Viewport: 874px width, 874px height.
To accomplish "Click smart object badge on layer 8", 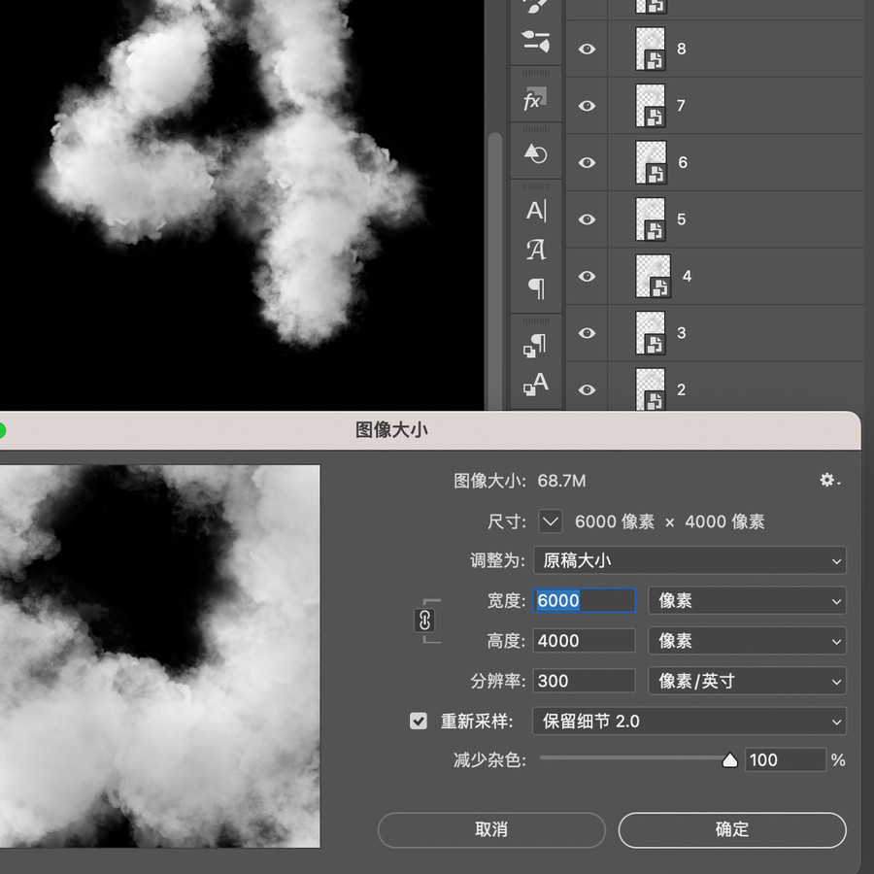I will 655,59.
